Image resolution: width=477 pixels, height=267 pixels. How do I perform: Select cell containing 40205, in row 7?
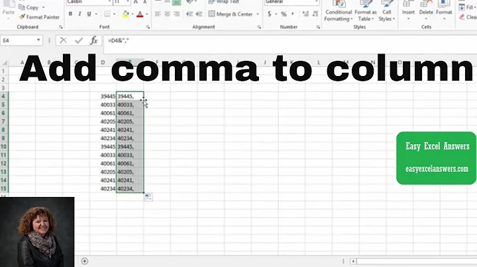(x=130, y=122)
